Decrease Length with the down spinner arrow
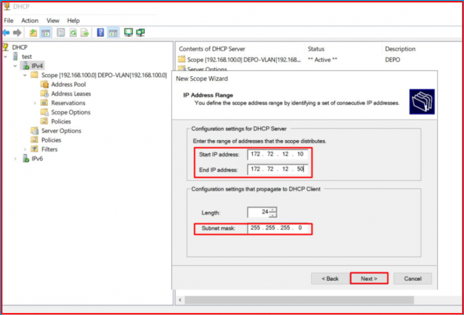464x315 pixels. [273, 215]
